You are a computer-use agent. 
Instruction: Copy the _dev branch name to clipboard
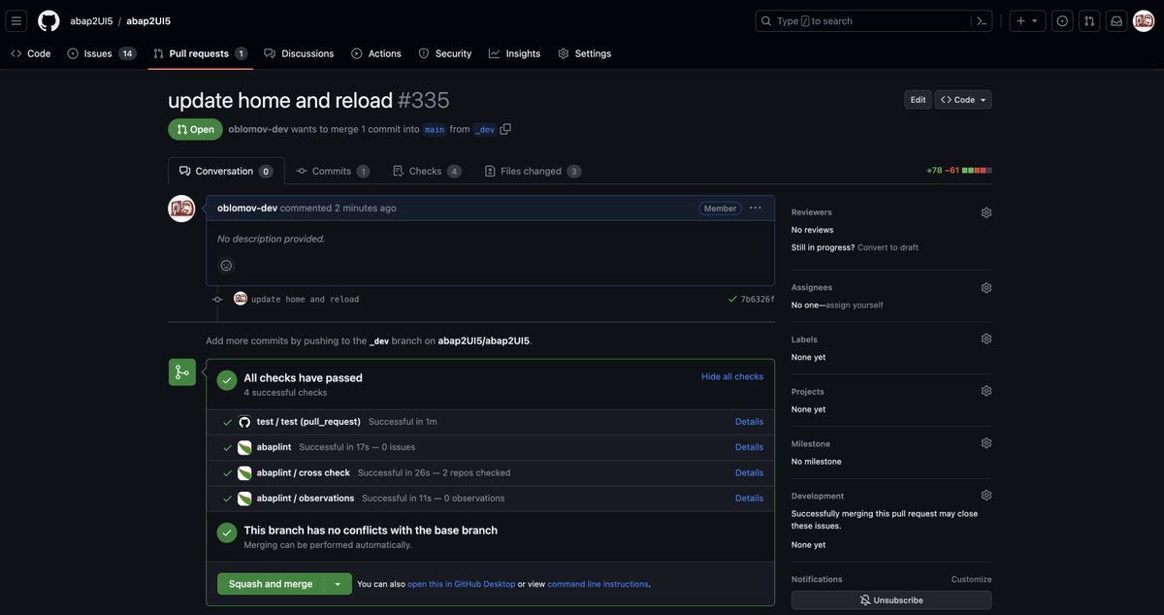click(505, 129)
